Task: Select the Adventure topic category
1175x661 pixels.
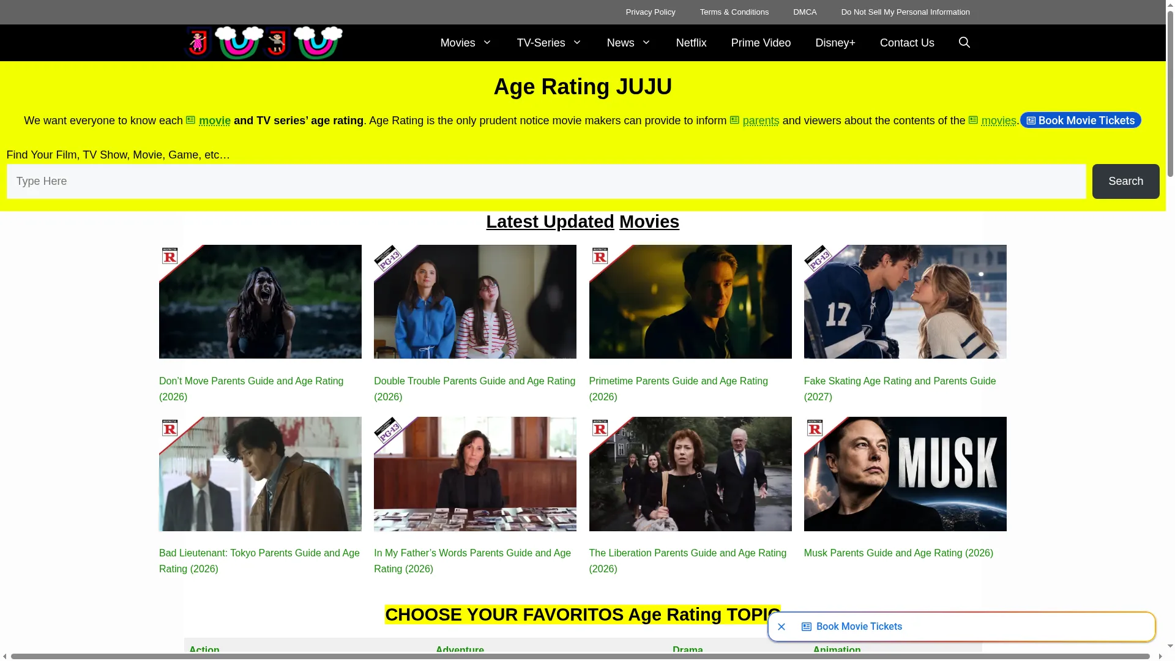Action: (460, 650)
